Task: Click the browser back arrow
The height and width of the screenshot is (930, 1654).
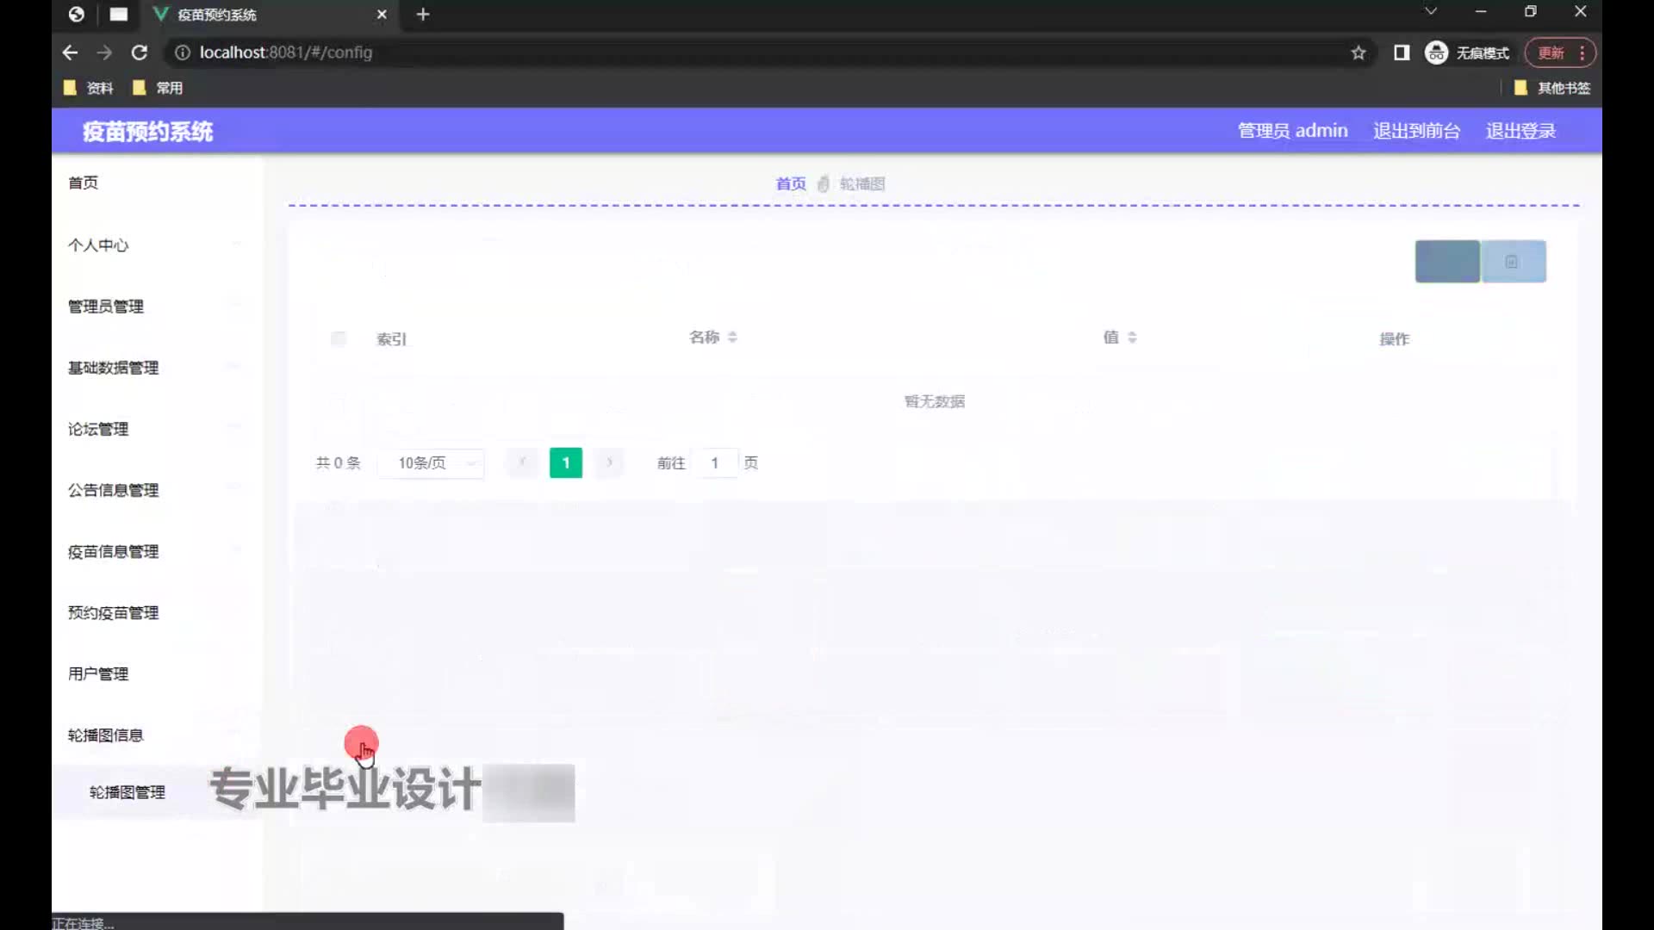Action: click(x=70, y=53)
